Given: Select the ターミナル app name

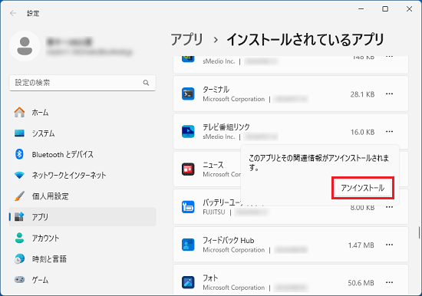Looking at the screenshot, I should coord(216,90).
